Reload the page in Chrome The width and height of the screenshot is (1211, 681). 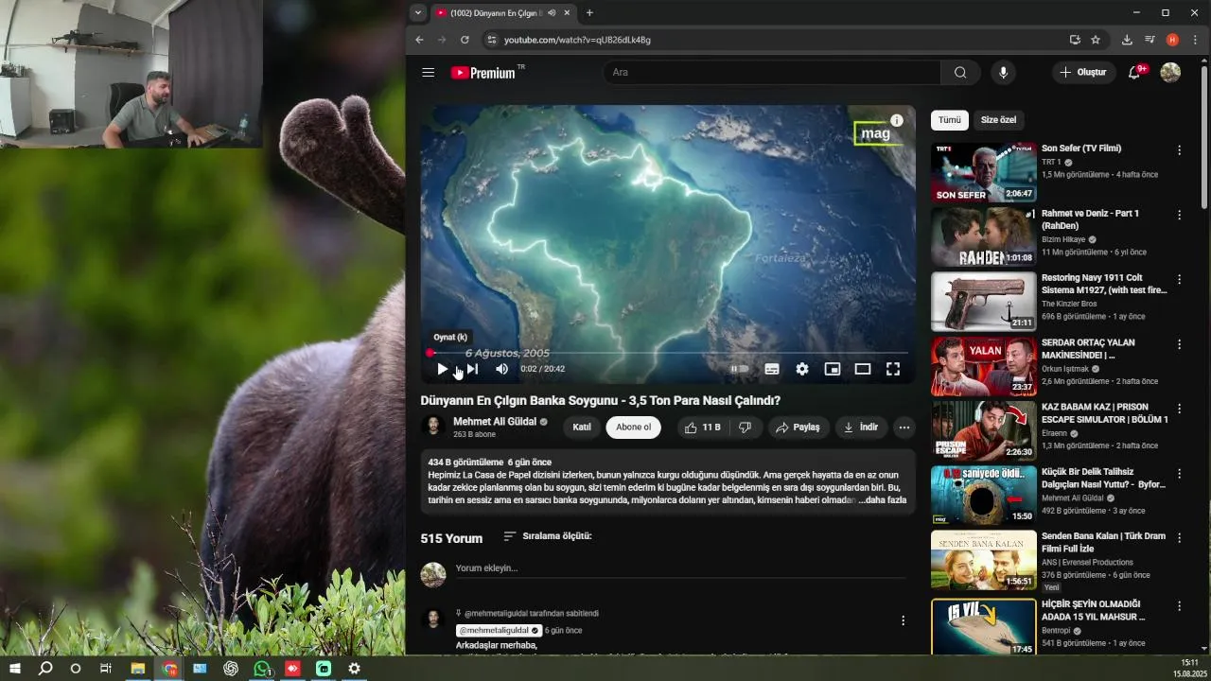465,40
